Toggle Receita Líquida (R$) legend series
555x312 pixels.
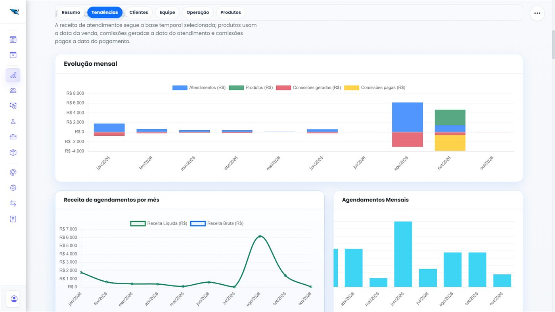(159, 223)
